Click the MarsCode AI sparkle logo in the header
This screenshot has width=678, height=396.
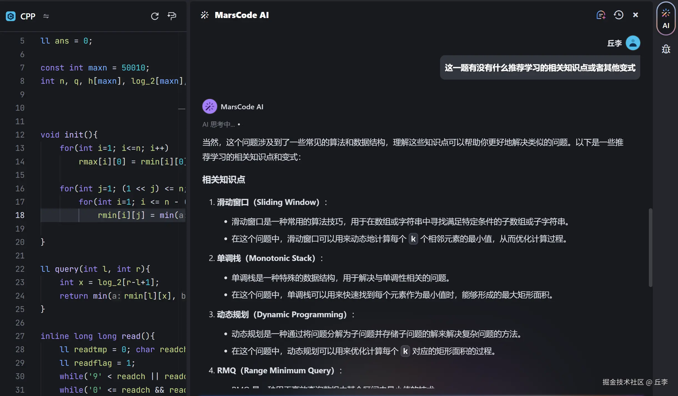point(205,15)
